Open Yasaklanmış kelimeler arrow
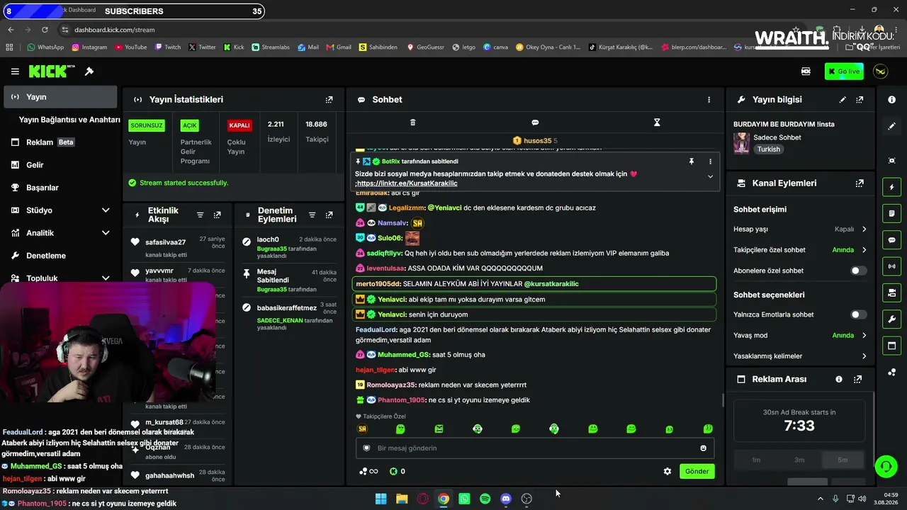The height and width of the screenshot is (510, 907). tap(864, 356)
